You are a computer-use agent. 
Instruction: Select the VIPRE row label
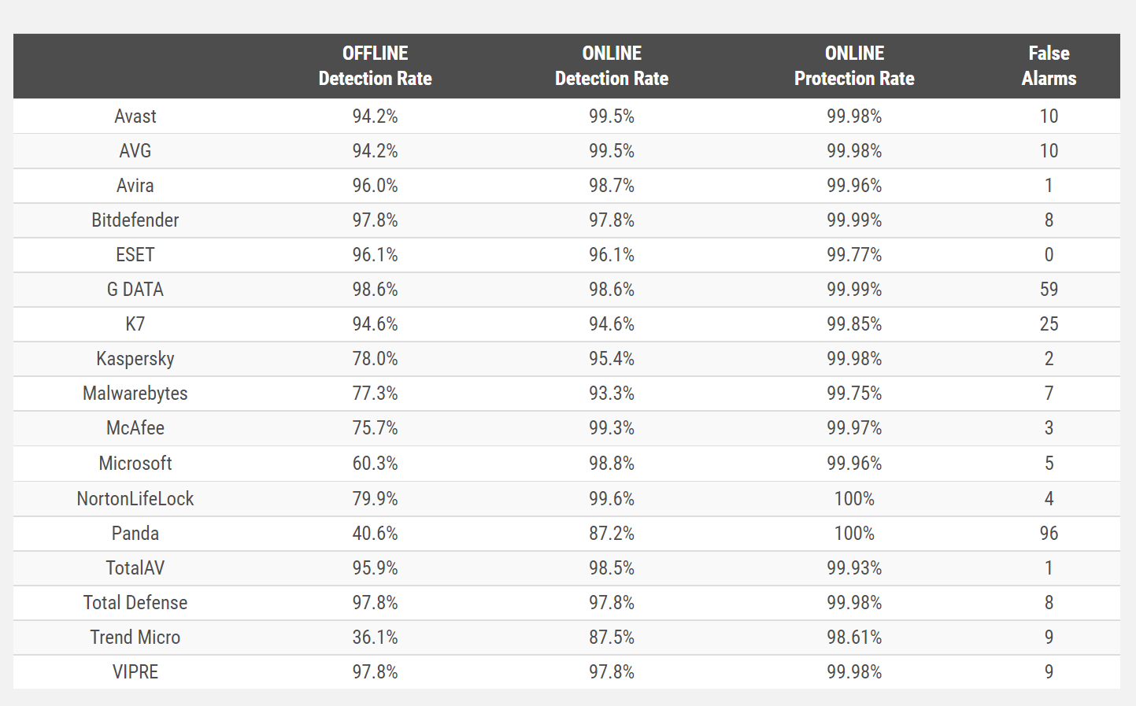tap(135, 672)
